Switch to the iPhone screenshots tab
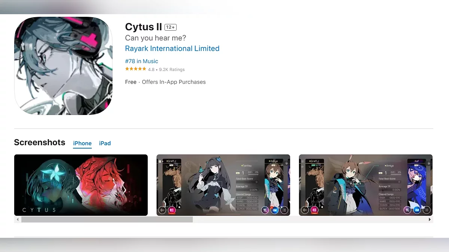 (x=82, y=143)
